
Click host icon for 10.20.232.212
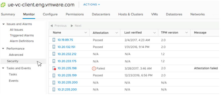(x=54, y=54)
